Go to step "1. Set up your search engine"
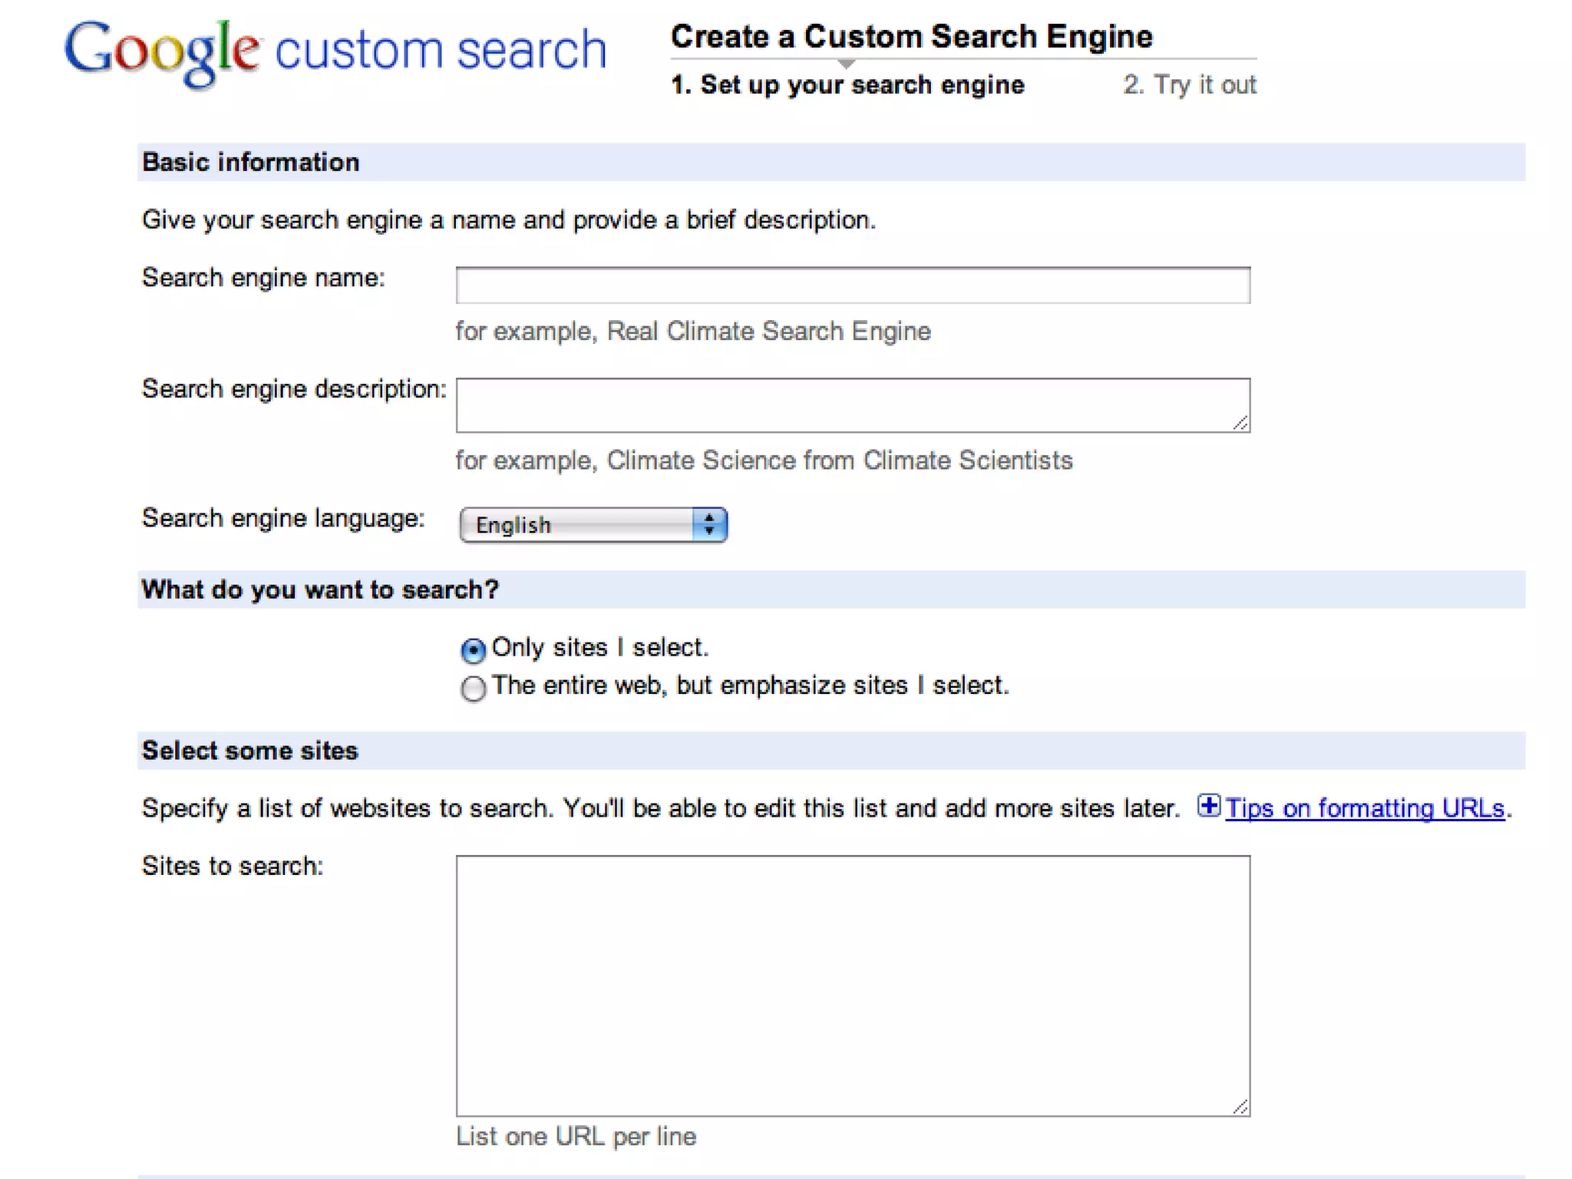The image size is (1572, 1179). pos(847,85)
